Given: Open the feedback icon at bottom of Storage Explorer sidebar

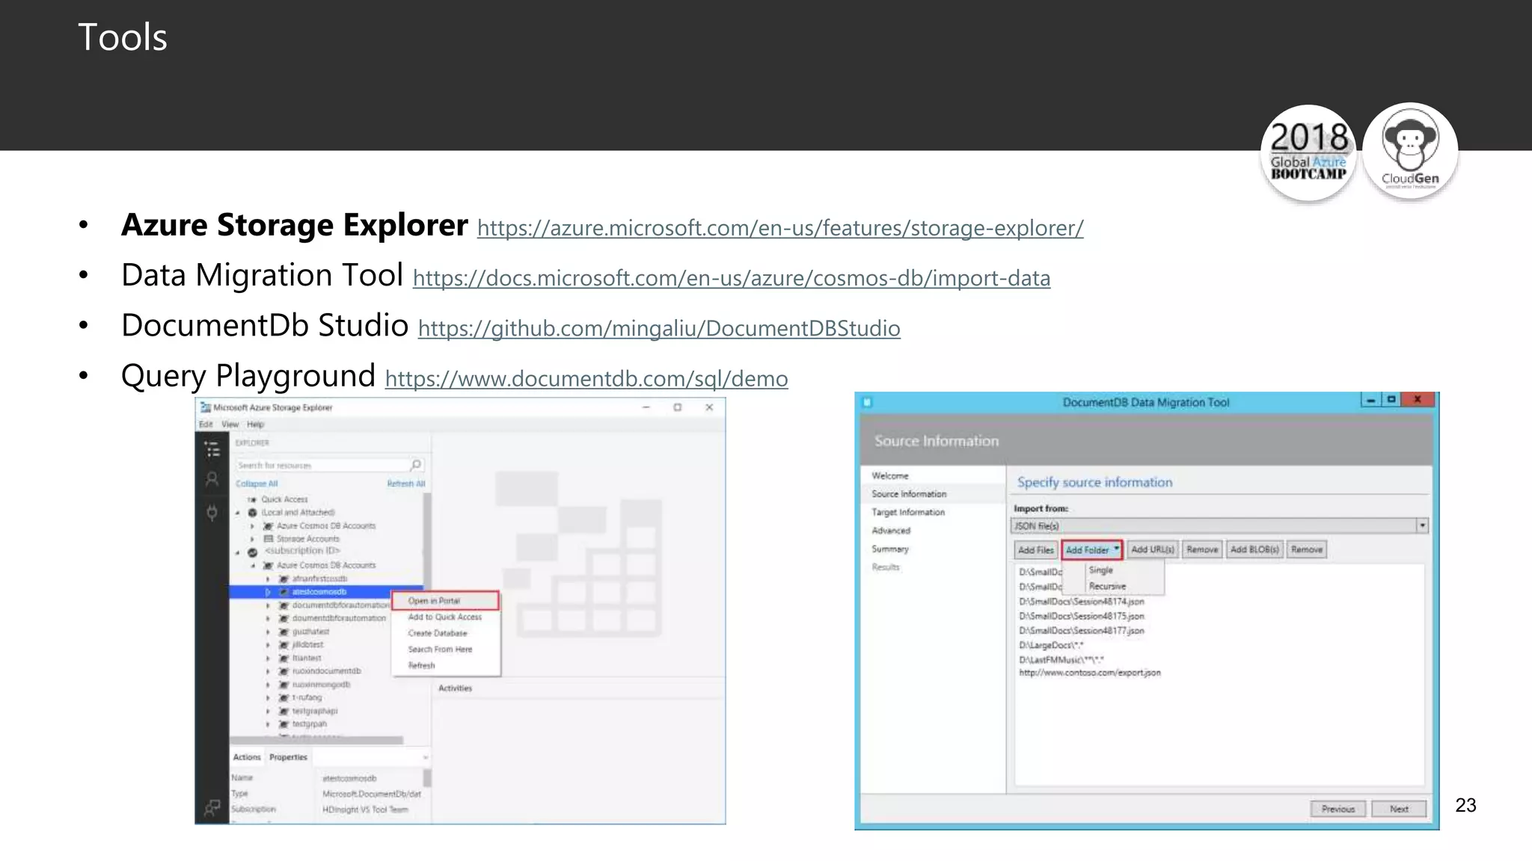Looking at the screenshot, I should pos(212,808).
